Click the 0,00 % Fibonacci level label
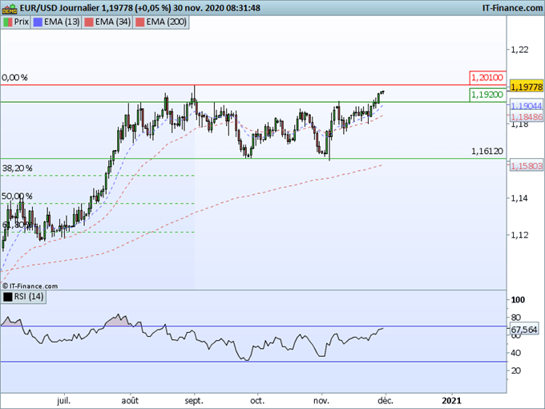Screen dimensions: 545x409 click(14, 78)
